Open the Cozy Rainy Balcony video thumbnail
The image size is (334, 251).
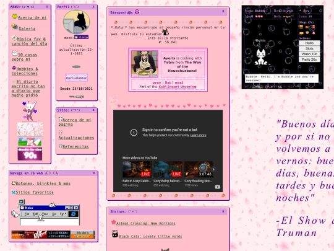pos(168,169)
